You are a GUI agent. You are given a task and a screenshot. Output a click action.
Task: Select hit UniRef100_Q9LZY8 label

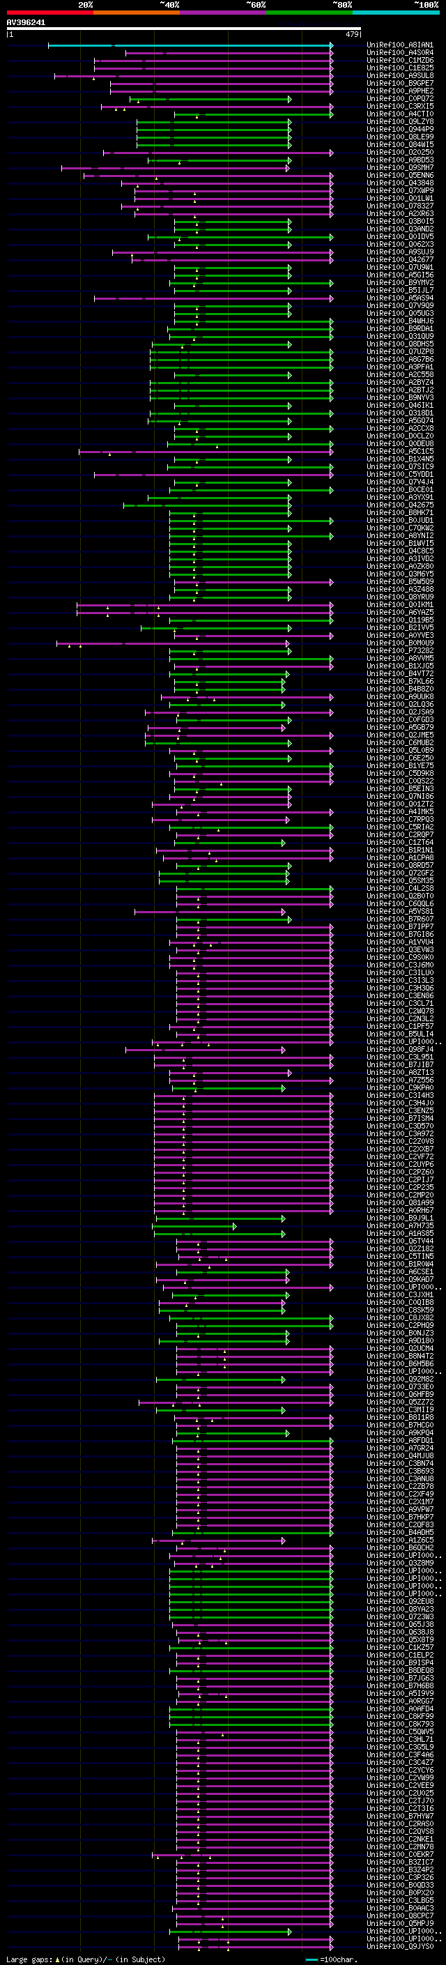click(400, 122)
